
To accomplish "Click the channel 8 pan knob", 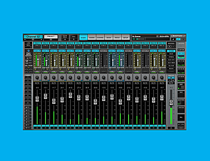I will click(95, 77).
